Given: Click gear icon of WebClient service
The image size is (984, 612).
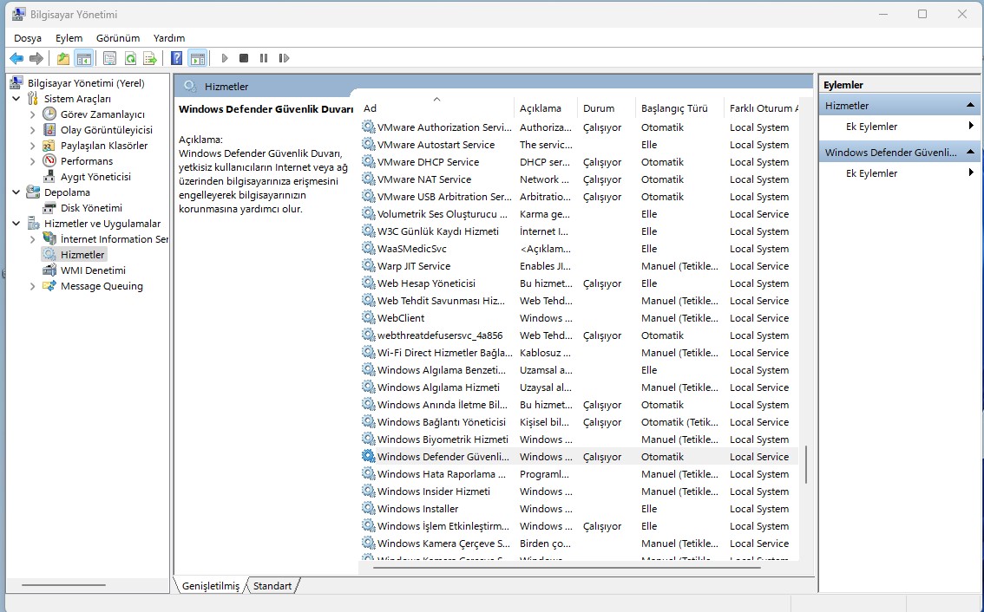Looking at the screenshot, I should coord(369,317).
